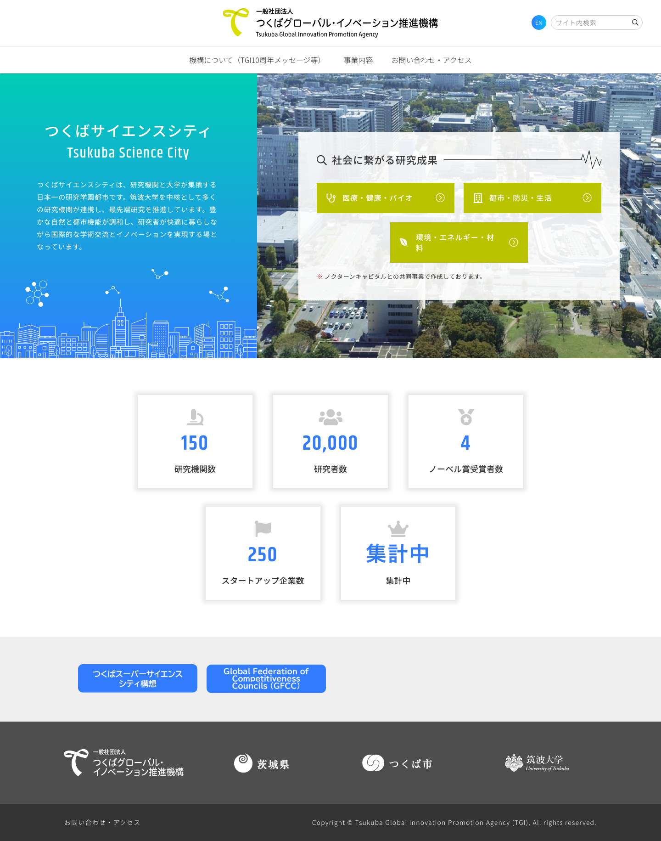Screen dimensions: 661x841
Task: Open the つくば市 footer logo link
Action: tap(397, 763)
